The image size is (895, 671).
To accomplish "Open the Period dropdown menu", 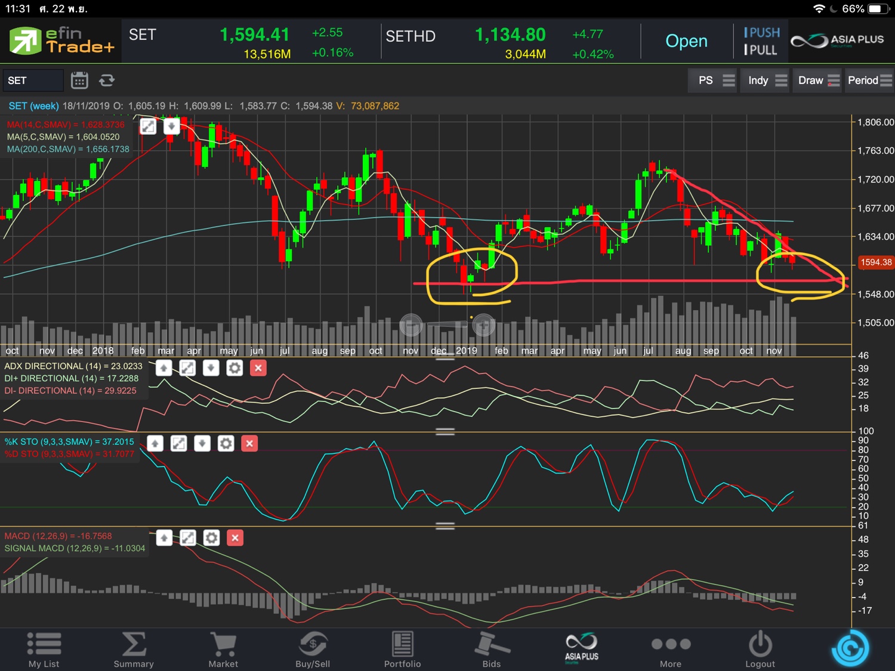I will click(x=869, y=81).
